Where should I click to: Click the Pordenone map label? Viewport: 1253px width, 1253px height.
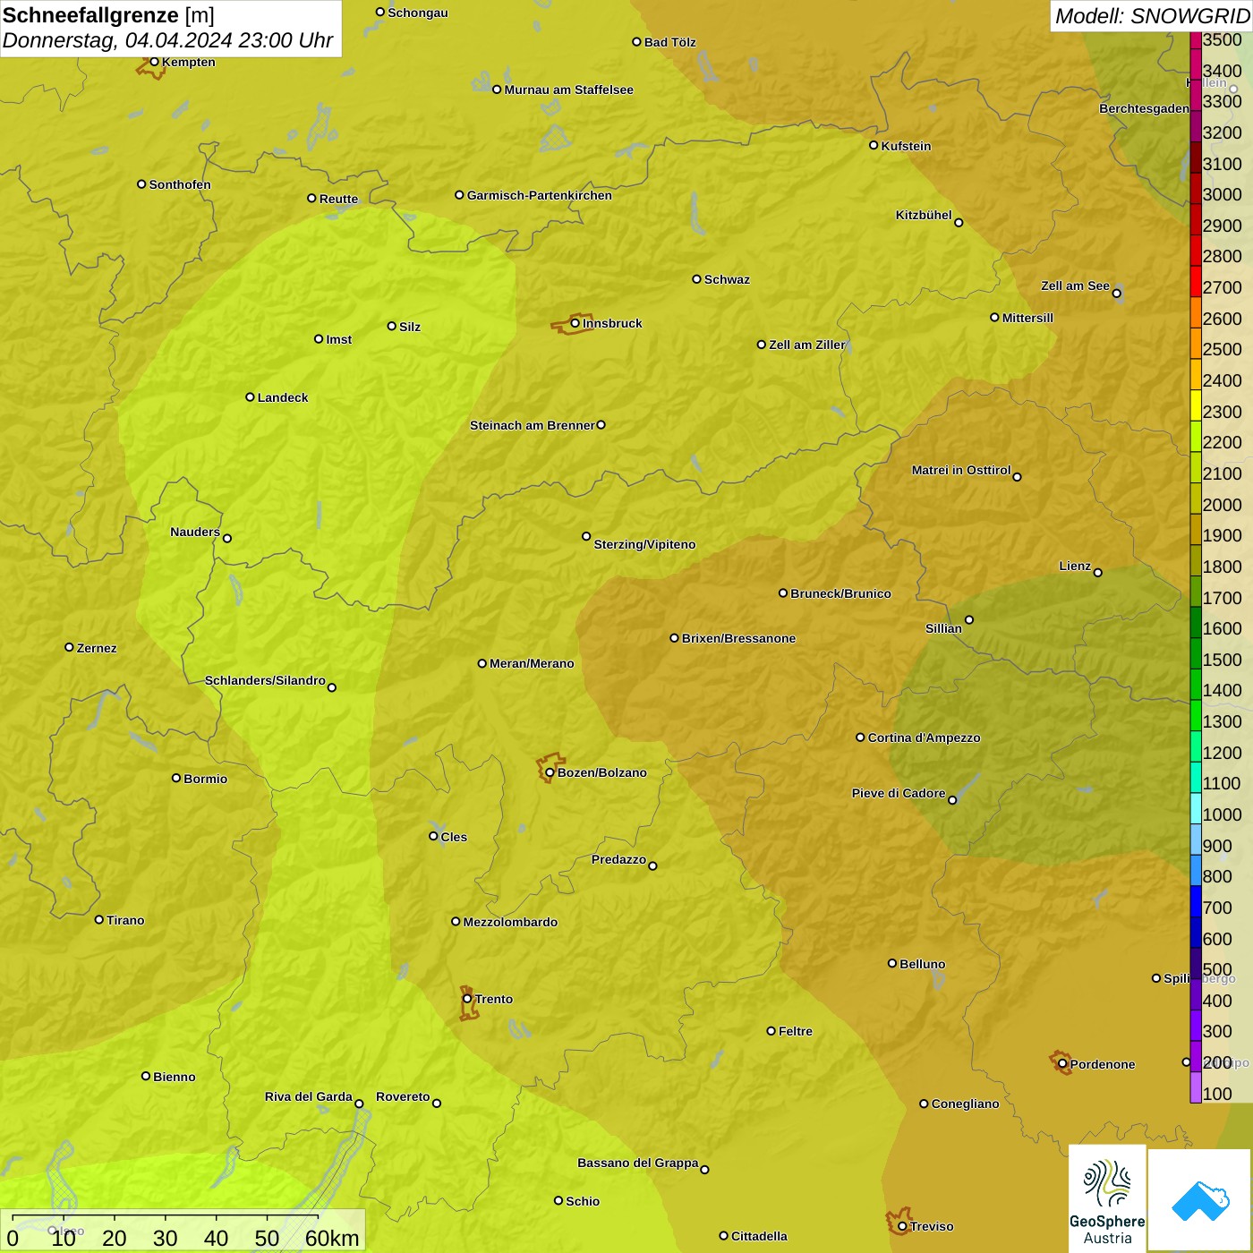pyautogui.click(x=1103, y=1064)
